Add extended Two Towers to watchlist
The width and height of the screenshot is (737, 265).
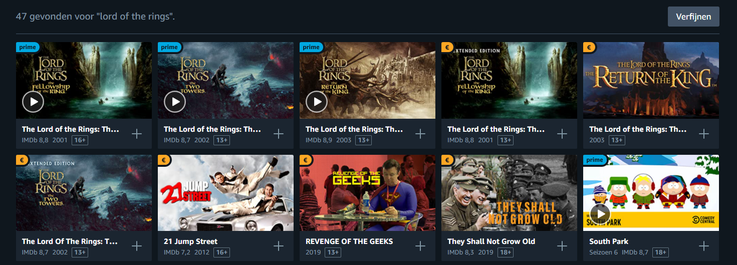(137, 246)
